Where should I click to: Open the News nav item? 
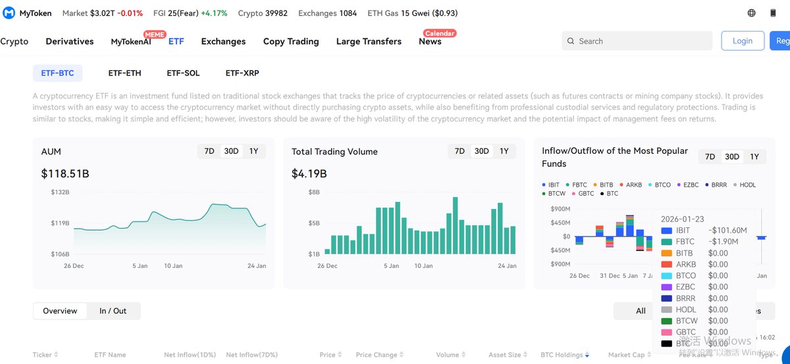click(430, 41)
